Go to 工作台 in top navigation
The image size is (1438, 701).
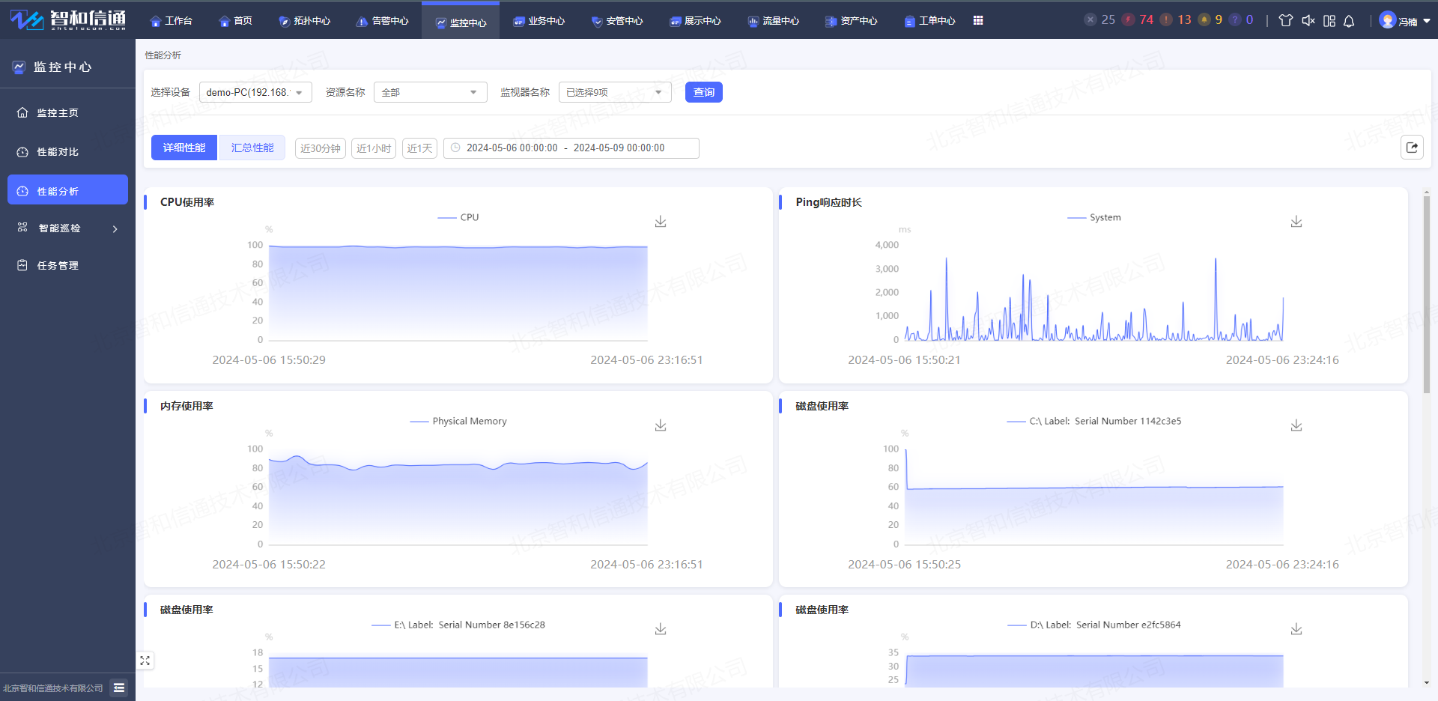(x=172, y=21)
